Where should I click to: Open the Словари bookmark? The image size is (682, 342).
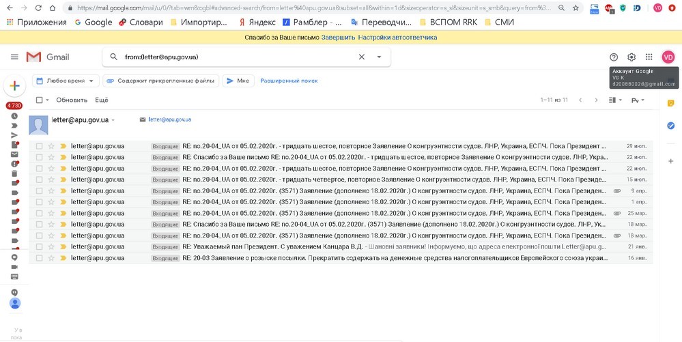coord(141,23)
